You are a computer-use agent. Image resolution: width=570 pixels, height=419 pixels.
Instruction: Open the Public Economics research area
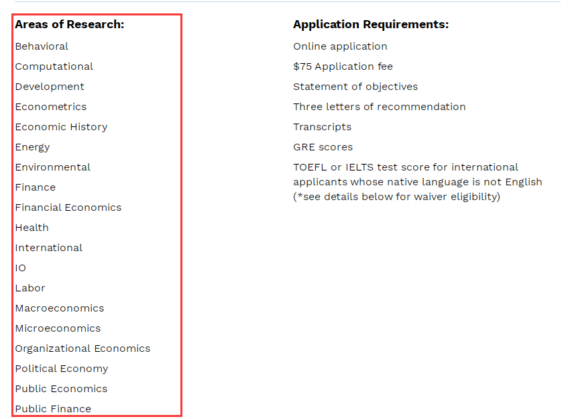point(61,389)
